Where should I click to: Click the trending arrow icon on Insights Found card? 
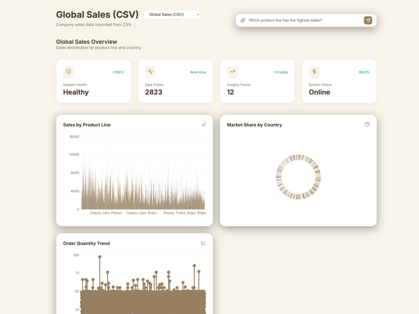pos(232,72)
